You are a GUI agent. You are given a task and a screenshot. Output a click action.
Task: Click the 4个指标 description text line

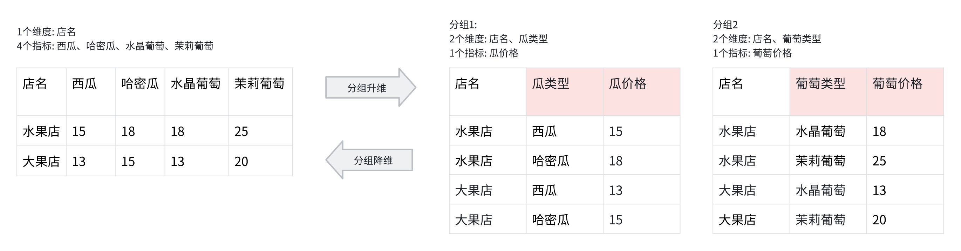115,46
